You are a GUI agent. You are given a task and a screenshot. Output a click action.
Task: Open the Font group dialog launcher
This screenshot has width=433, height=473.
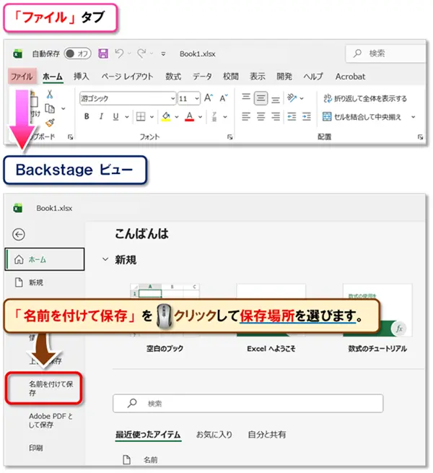tap(229, 137)
